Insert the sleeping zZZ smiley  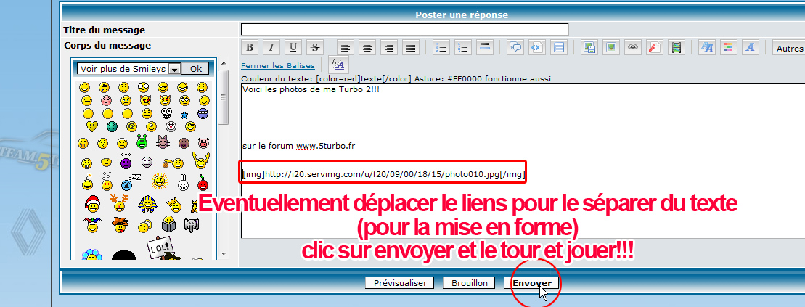click(x=131, y=181)
